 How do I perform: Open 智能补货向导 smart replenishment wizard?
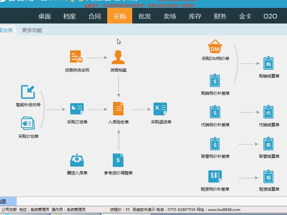tap(28, 92)
